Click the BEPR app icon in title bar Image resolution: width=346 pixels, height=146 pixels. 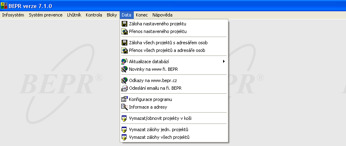pyautogui.click(x=4, y=6)
